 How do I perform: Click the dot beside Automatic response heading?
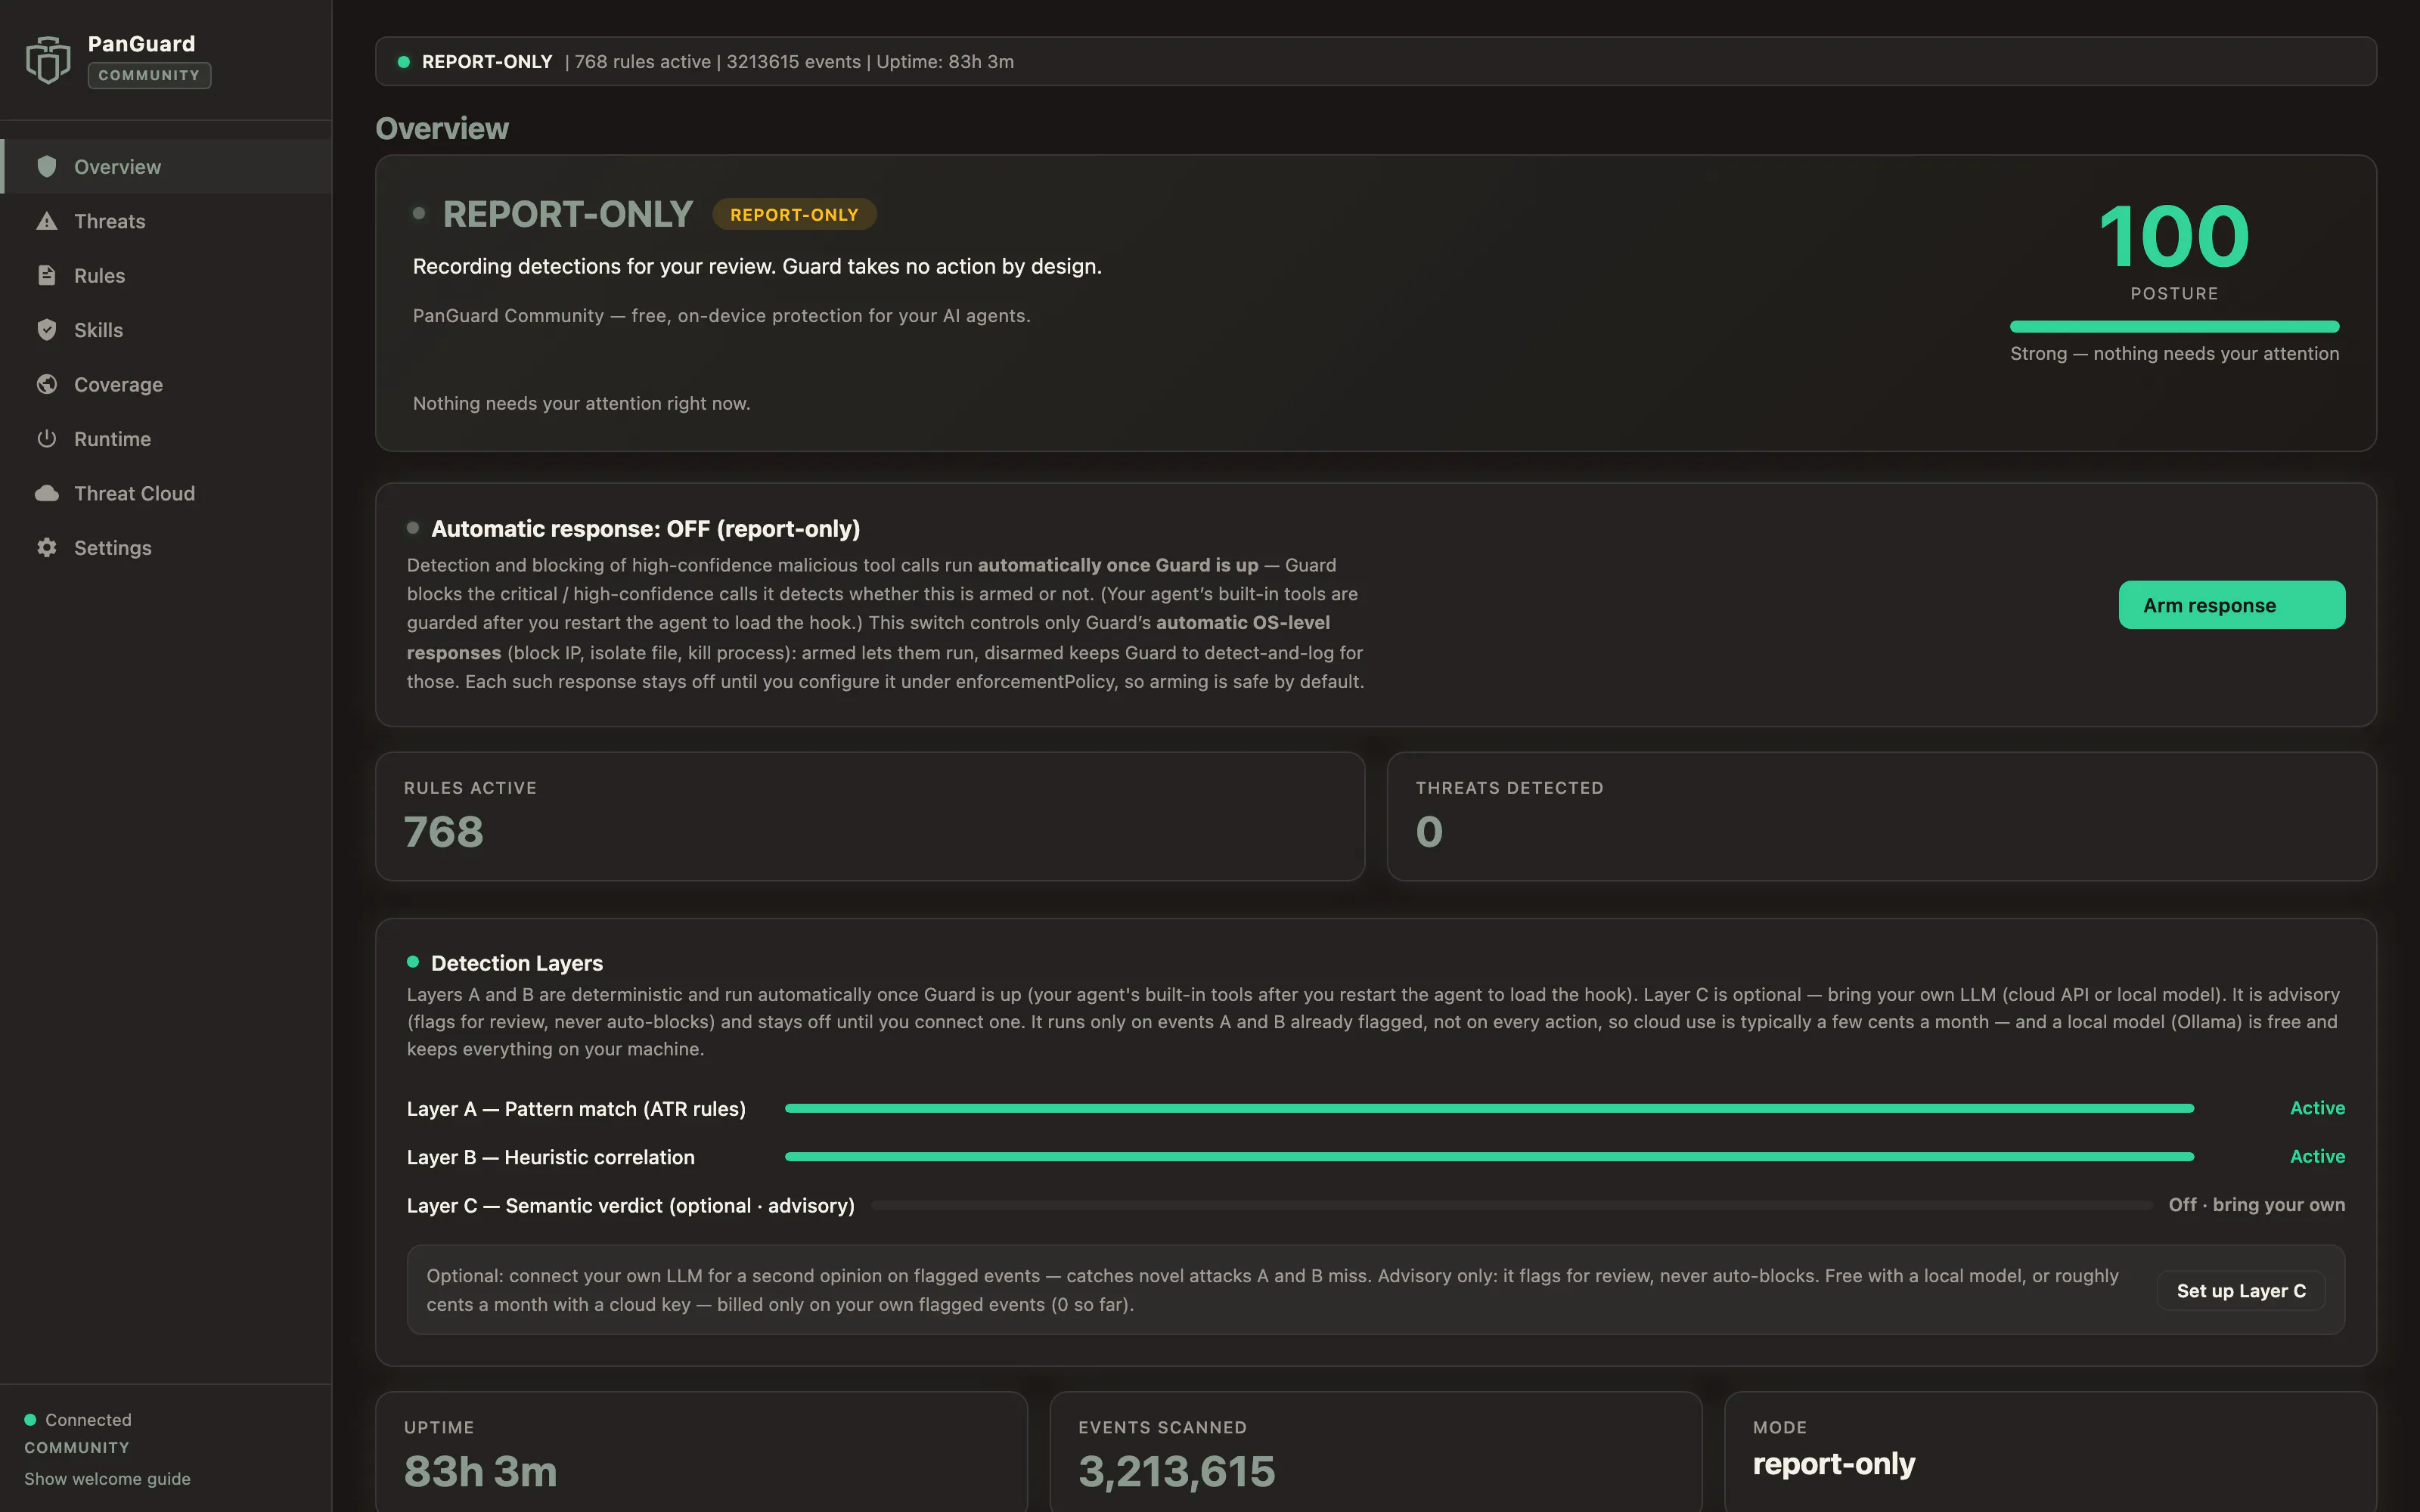tap(413, 528)
